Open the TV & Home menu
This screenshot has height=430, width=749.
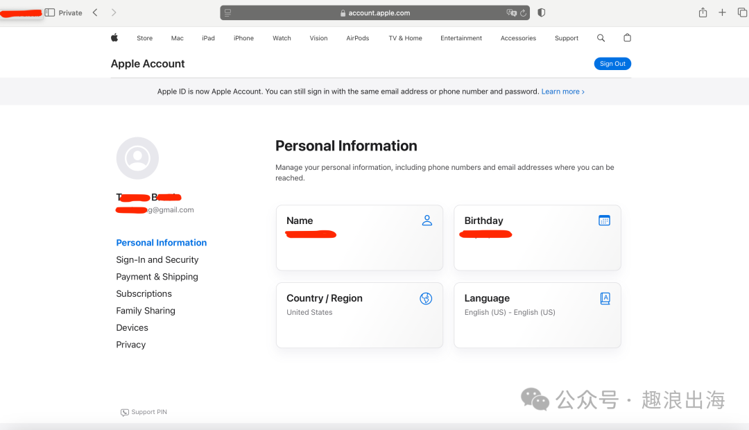click(x=406, y=38)
